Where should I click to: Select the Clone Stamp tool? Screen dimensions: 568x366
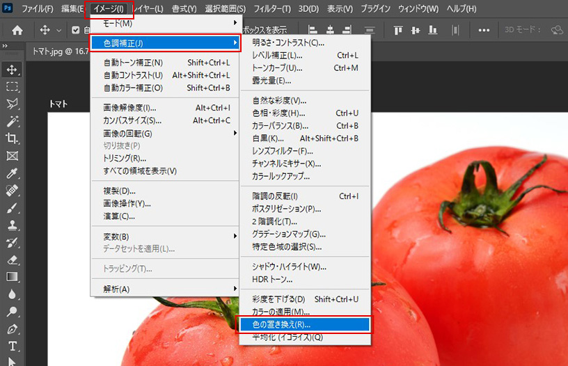pos(12,225)
